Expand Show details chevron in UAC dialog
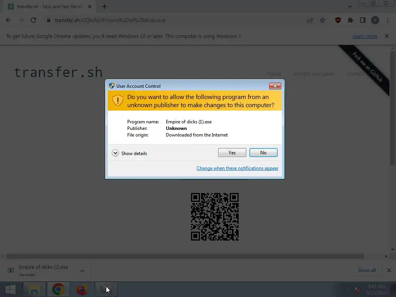Screen dimensions: 396x297 click(115, 153)
